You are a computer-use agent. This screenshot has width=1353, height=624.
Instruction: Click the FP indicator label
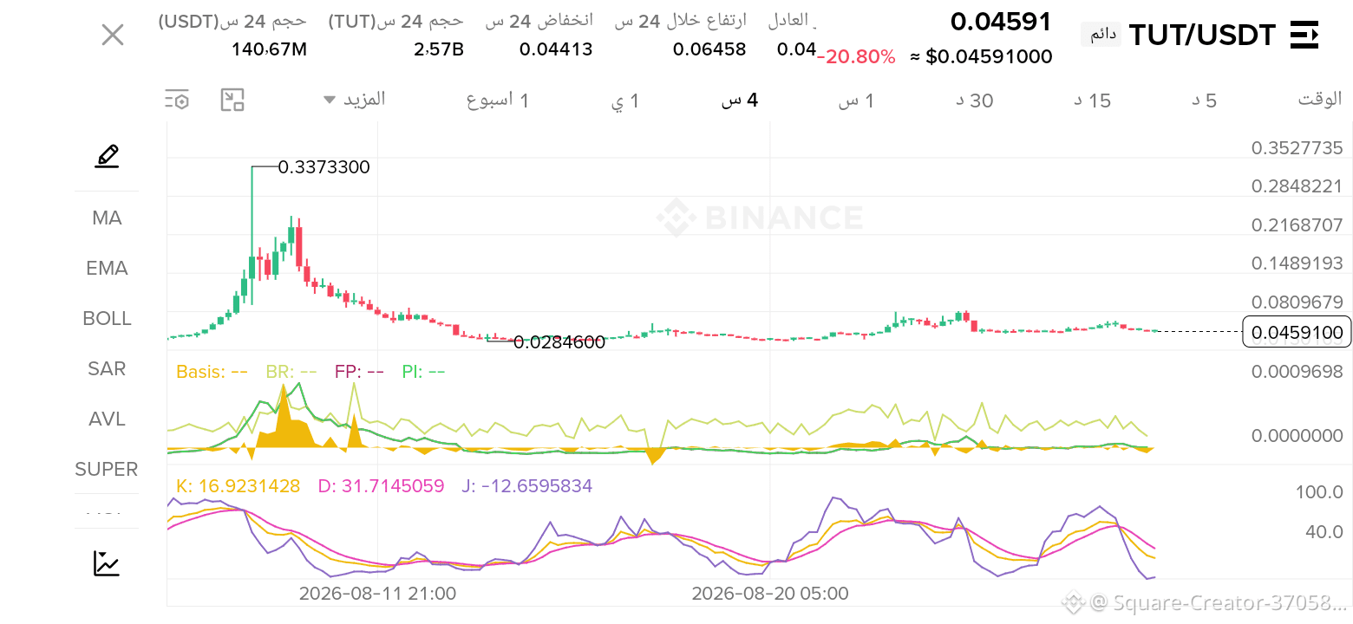click(x=359, y=373)
